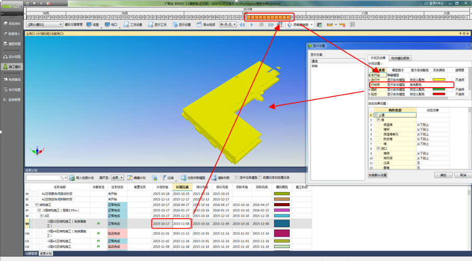
Task: Click the 视图 toolbar button
Action: pyautogui.click(x=93, y=25)
